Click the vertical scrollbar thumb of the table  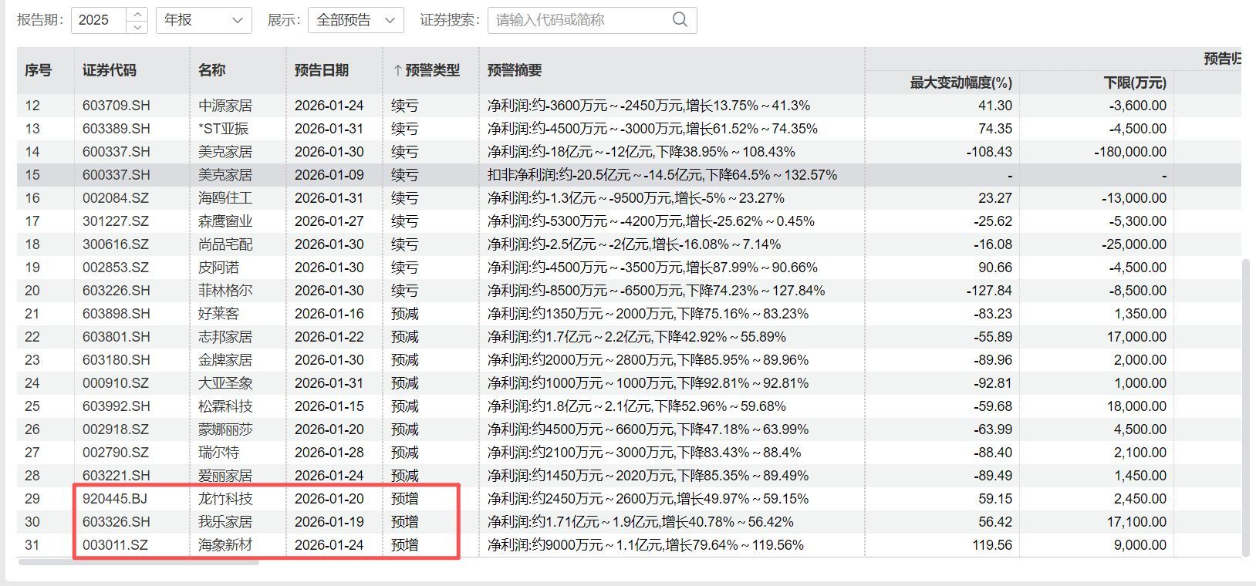[x=1245, y=406]
